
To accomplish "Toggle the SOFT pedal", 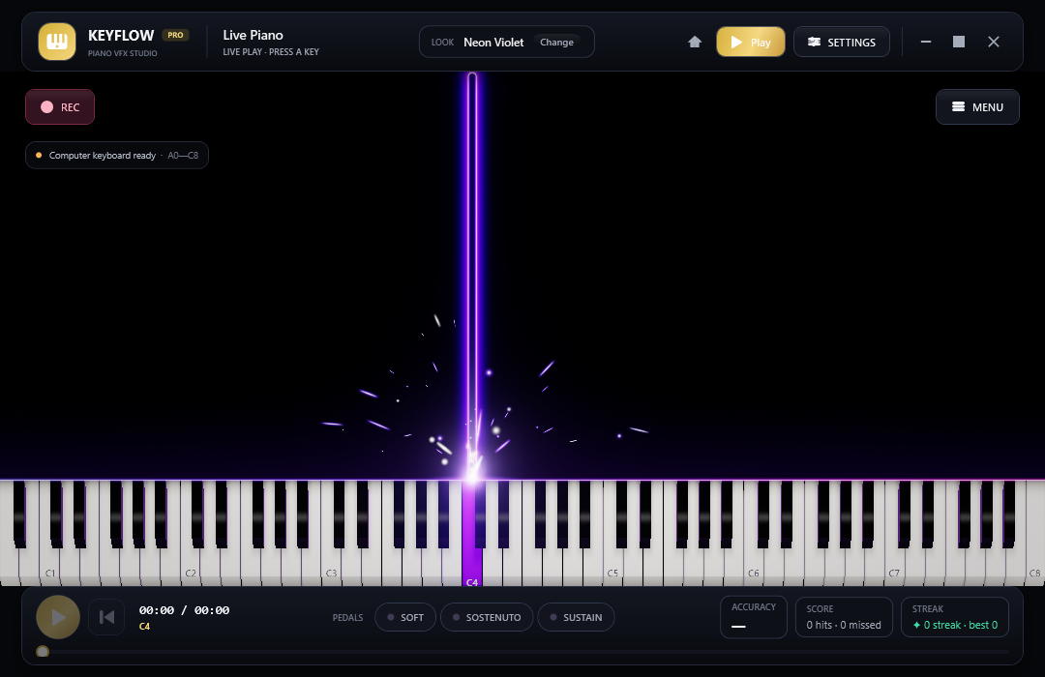I will click(405, 617).
